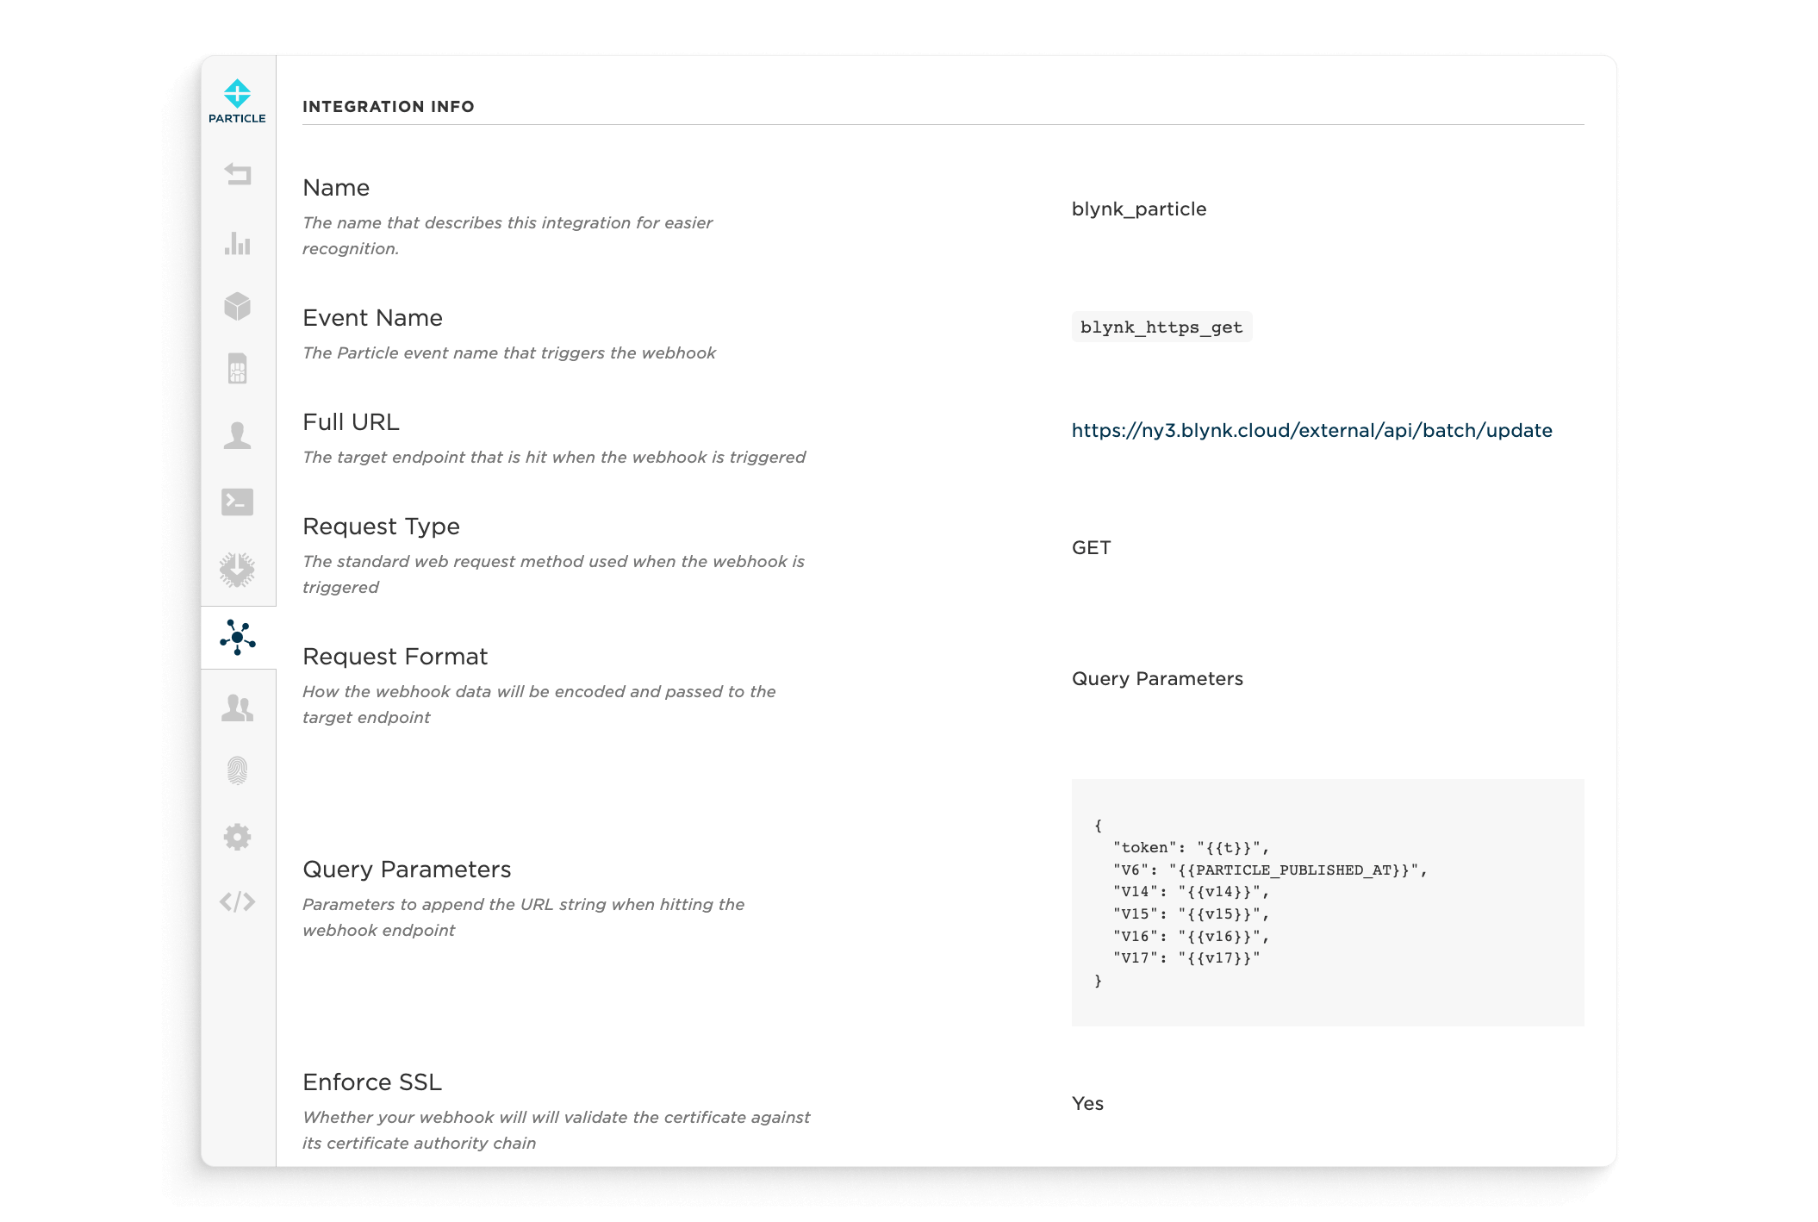
Task: Click the blynk_https_get event name tag
Action: pyautogui.click(x=1161, y=327)
